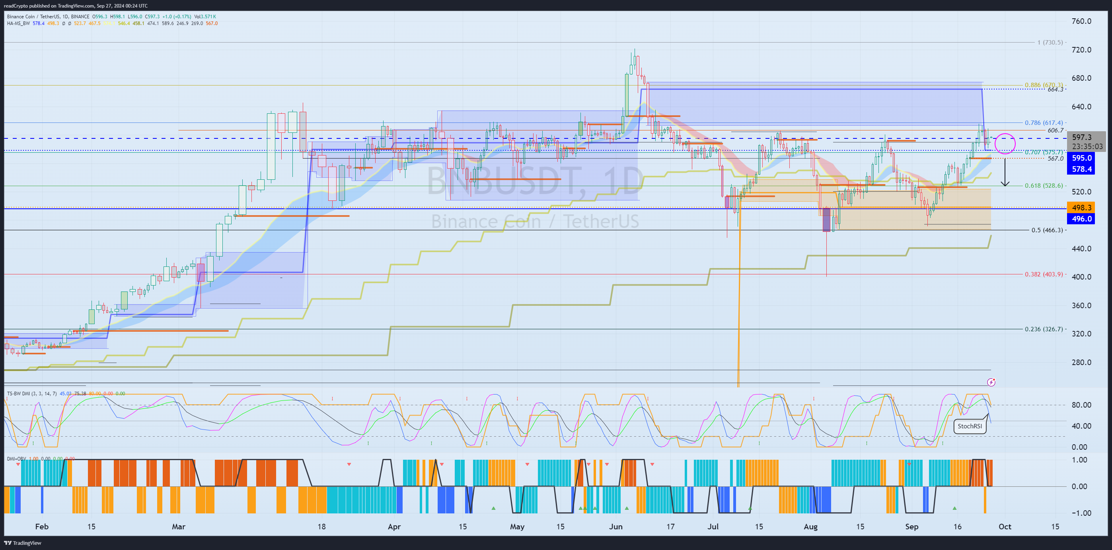Click the current price label 597.3
This screenshot has height=550, width=1112.
click(x=1082, y=137)
